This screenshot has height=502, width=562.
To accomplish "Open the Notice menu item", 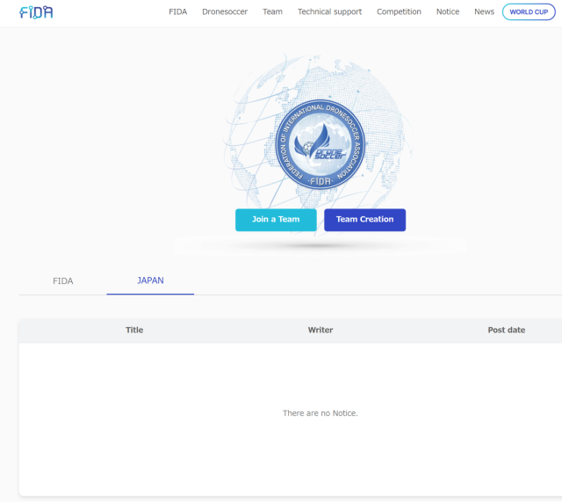I will tap(448, 11).
